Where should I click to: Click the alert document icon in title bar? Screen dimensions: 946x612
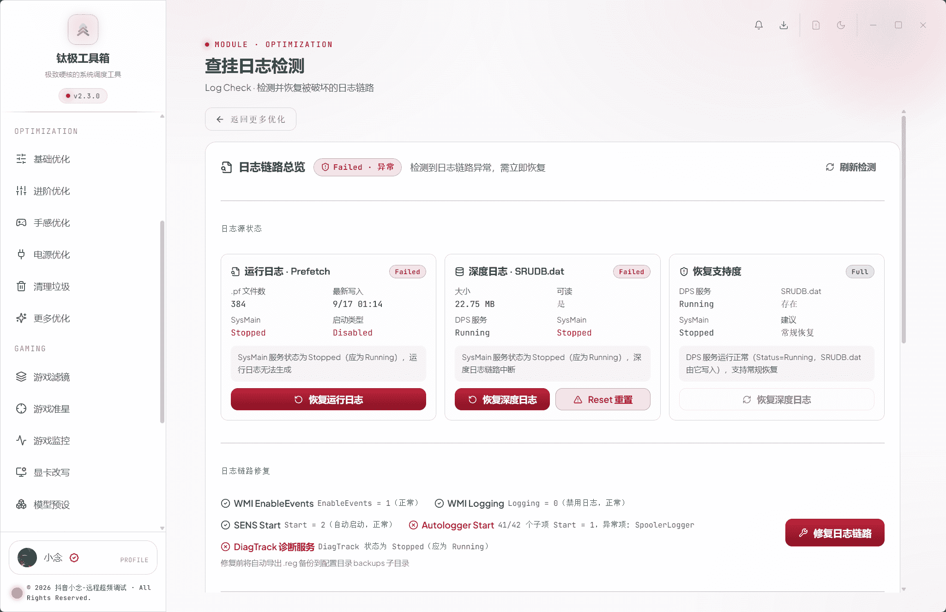(x=816, y=25)
